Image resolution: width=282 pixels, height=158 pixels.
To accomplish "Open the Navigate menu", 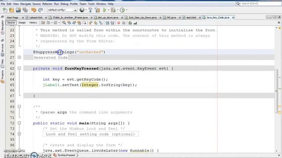I will 26,4.
